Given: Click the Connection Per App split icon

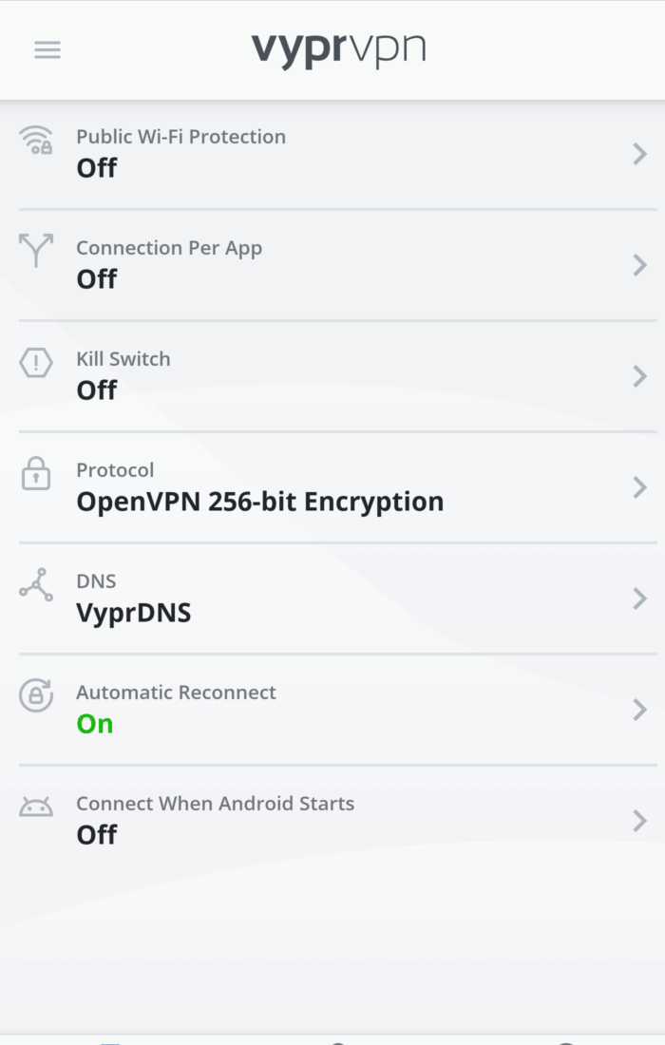Looking at the screenshot, I should pos(36,250).
